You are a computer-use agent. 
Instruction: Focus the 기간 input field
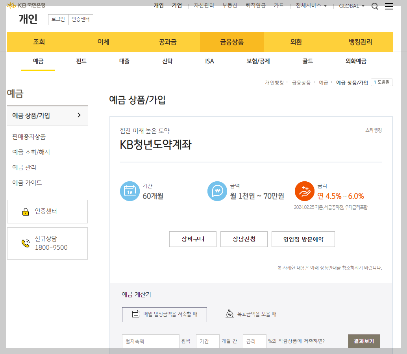[x=208, y=341]
